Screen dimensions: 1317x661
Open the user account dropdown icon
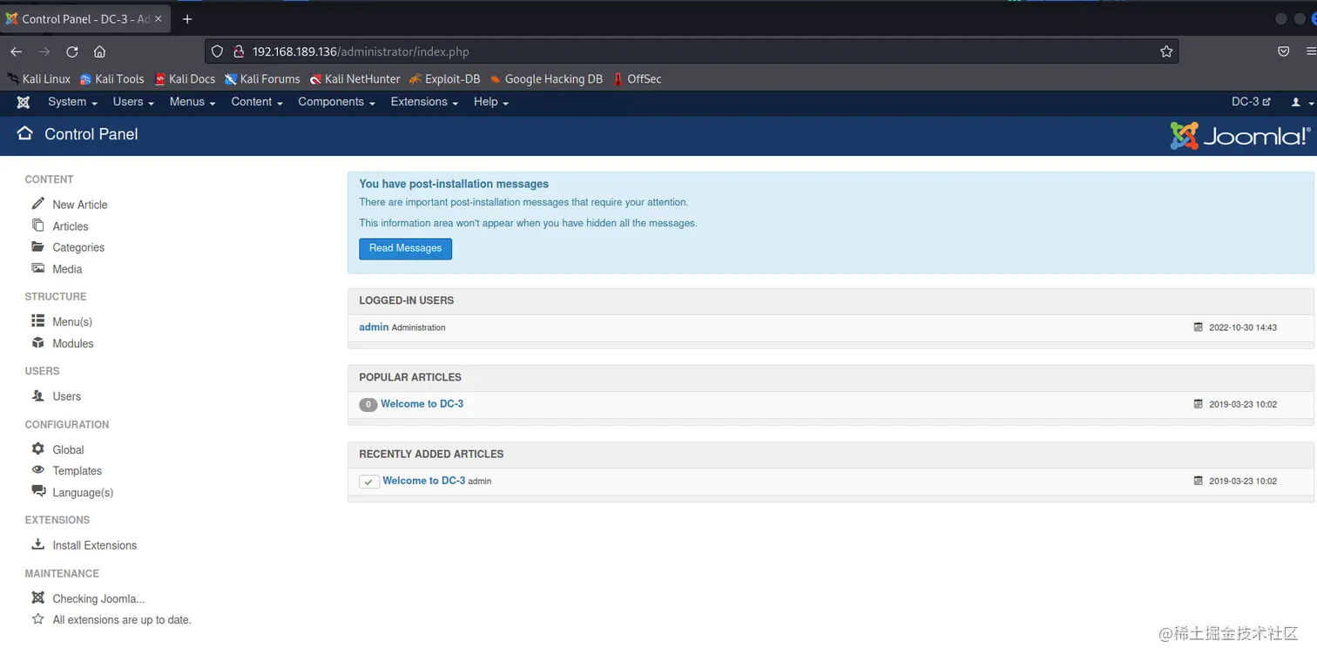coord(1302,102)
